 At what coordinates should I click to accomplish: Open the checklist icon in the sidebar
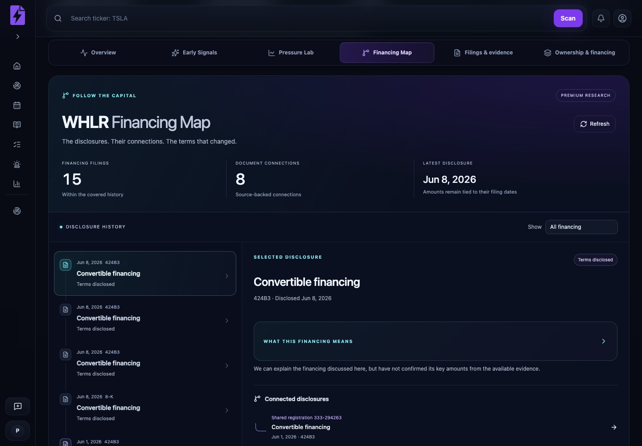17,145
